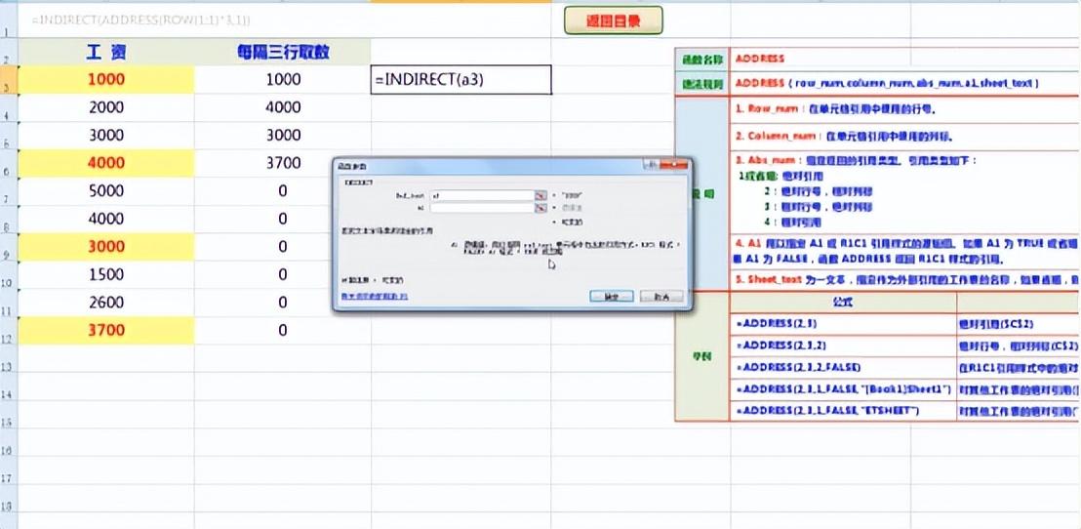1081x529 pixels.
Task: Select the =ADDRESS(2,3,2,FALSE) example cell
Action: [843, 368]
